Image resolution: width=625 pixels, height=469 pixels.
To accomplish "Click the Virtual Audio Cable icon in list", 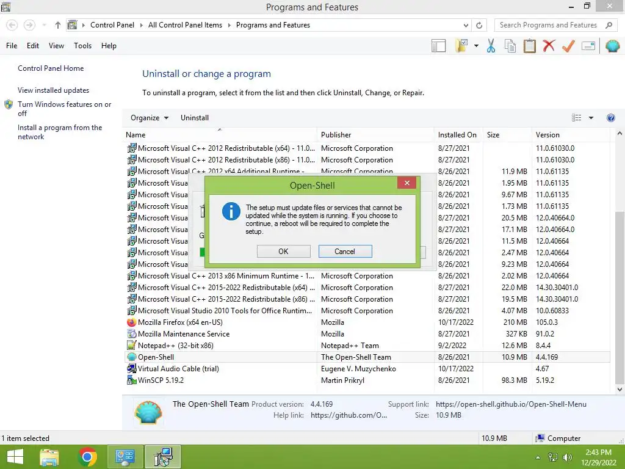I will 132,368.
